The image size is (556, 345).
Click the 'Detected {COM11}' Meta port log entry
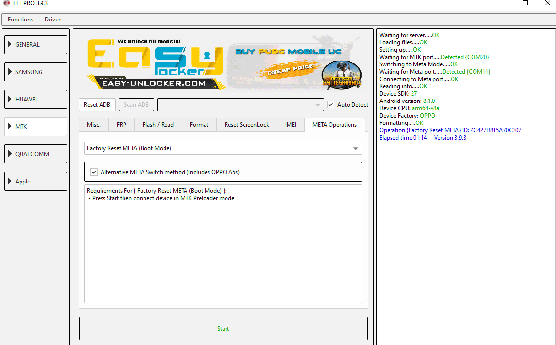pos(466,72)
